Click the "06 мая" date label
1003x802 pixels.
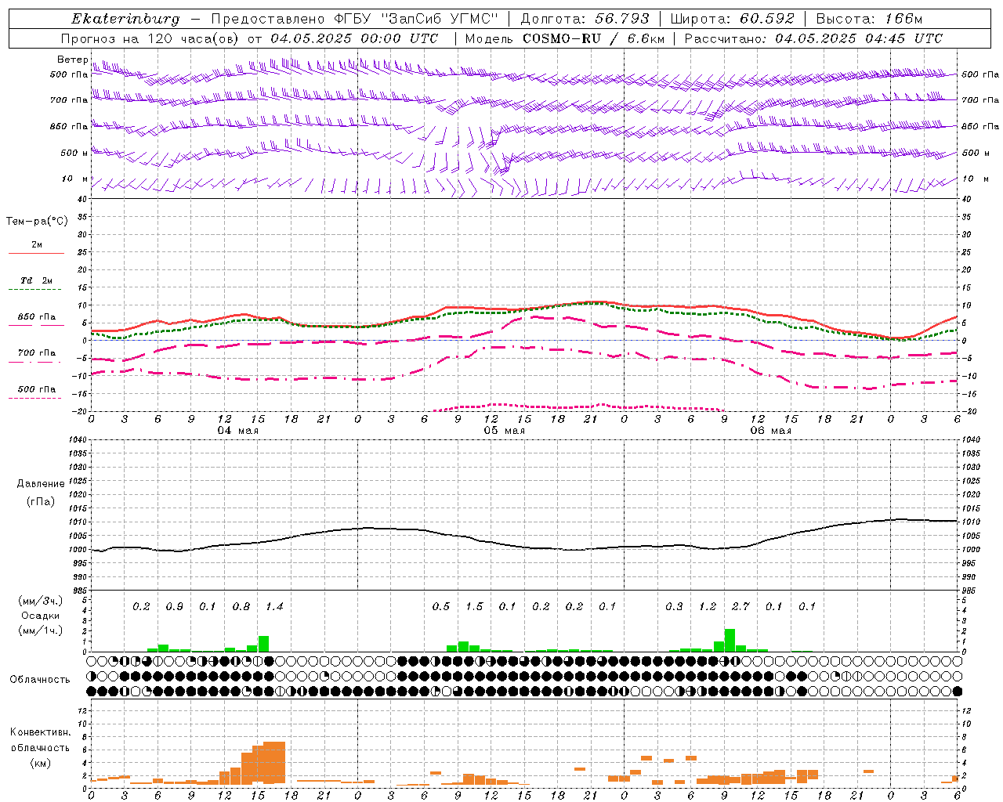click(x=771, y=431)
